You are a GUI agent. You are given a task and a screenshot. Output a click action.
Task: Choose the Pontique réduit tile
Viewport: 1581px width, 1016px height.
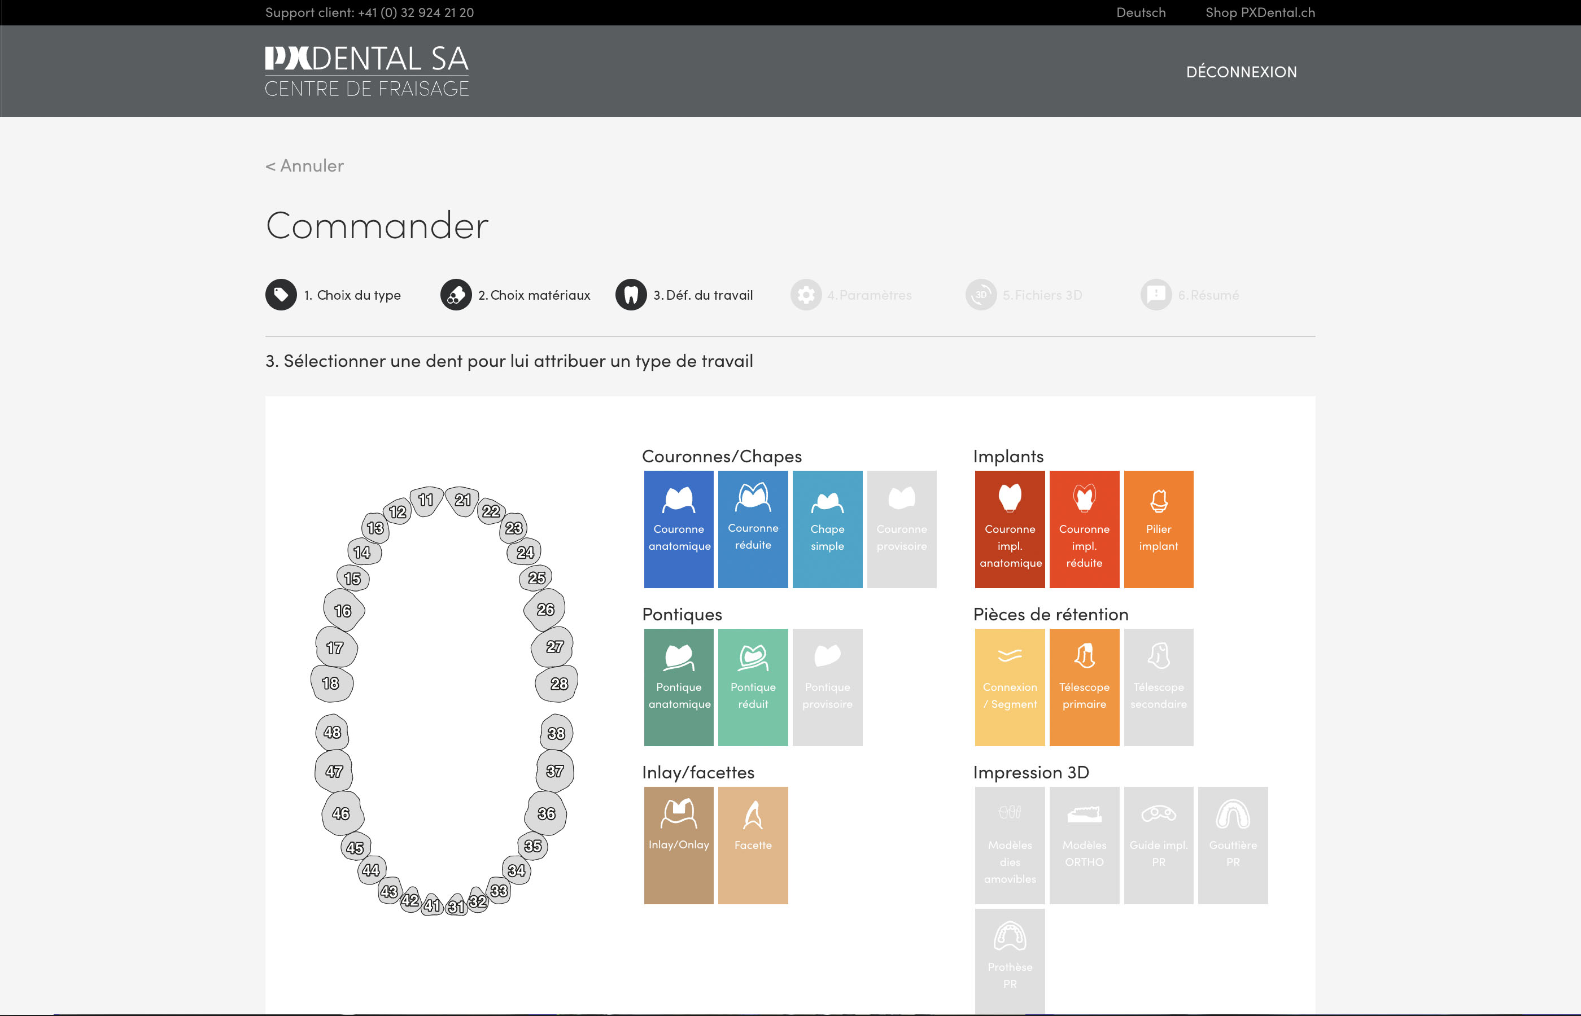[x=752, y=687]
